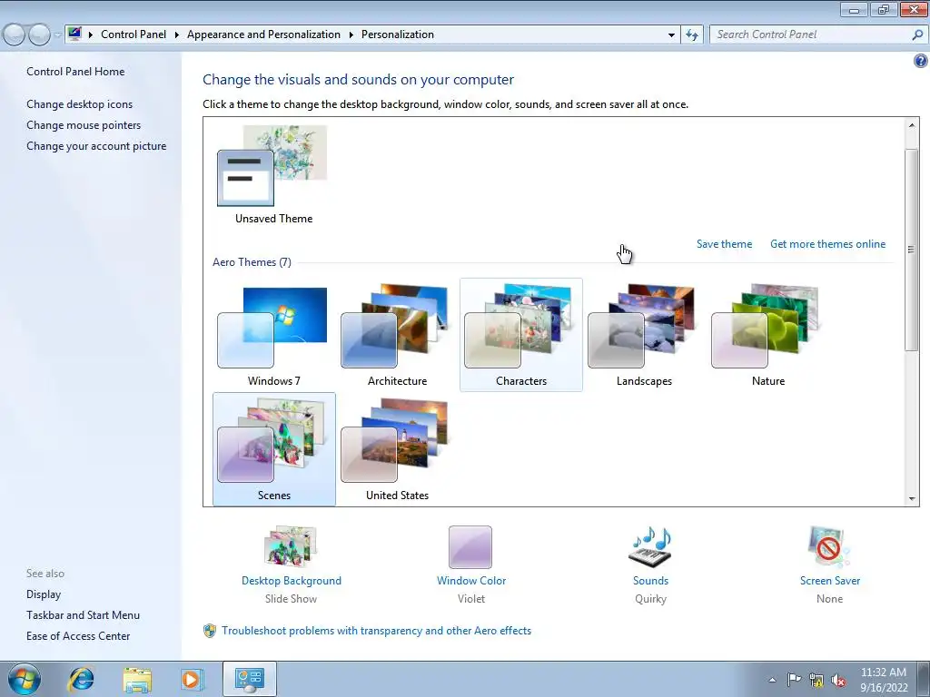Open the Screen Saver settings icon
The width and height of the screenshot is (930, 697).
point(829,547)
